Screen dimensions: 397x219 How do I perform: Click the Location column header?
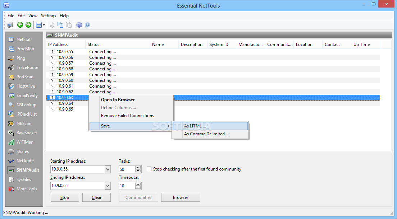coord(308,45)
